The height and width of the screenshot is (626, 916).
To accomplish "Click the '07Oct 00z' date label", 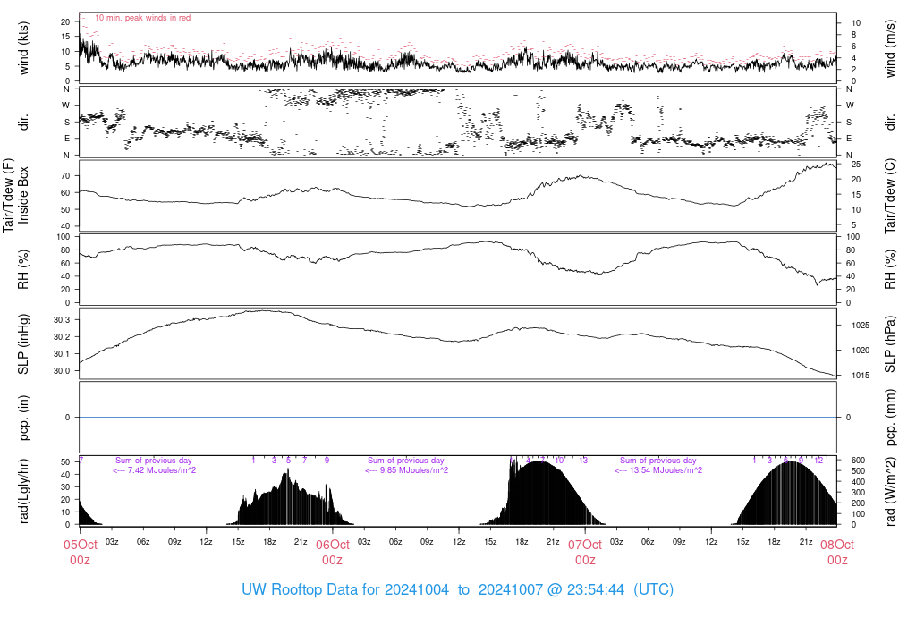I will click(585, 553).
